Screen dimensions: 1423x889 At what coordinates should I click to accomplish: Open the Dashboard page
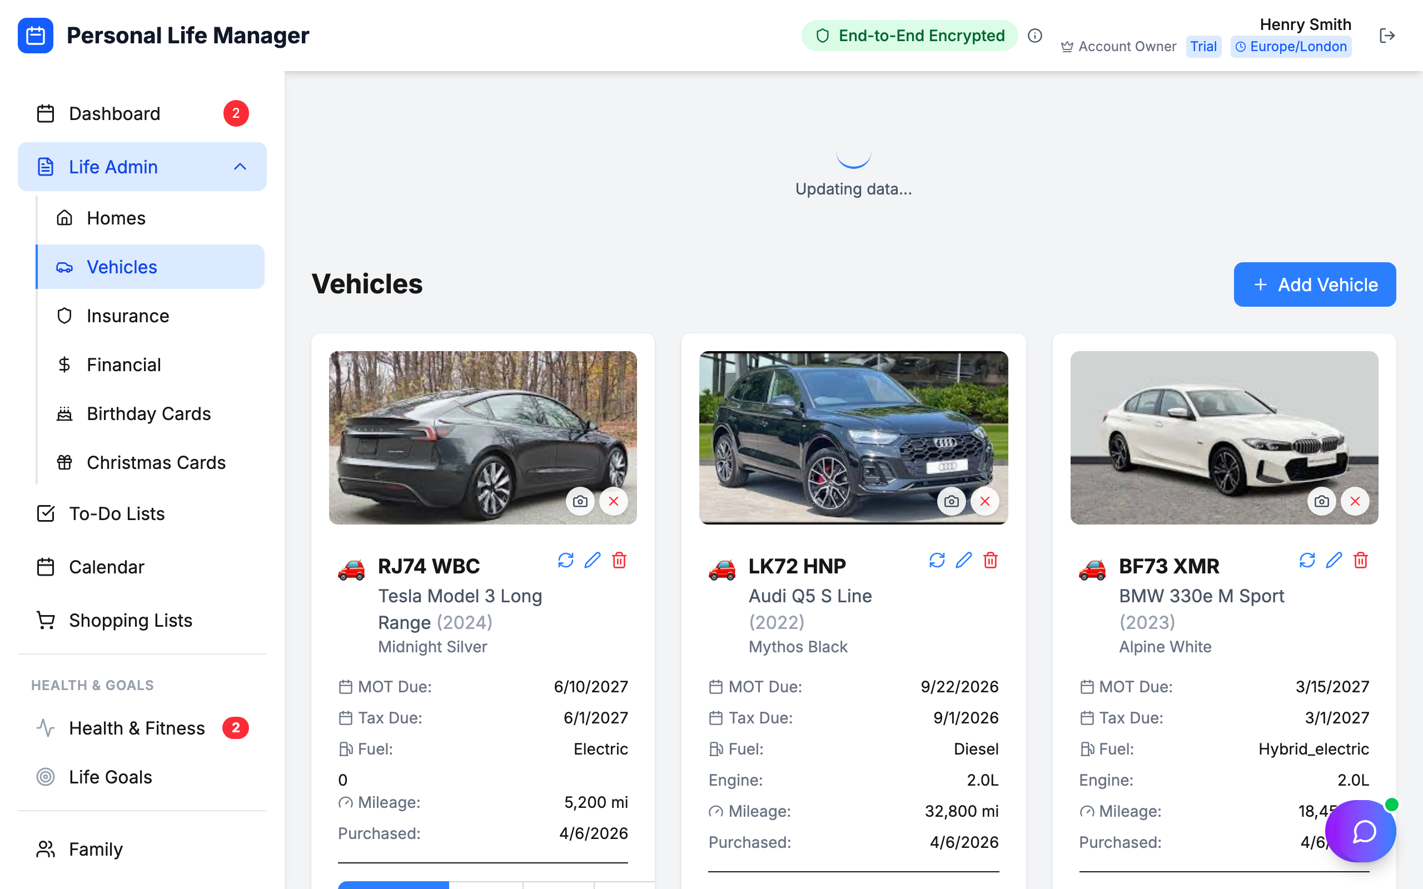[x=115, y=113]
